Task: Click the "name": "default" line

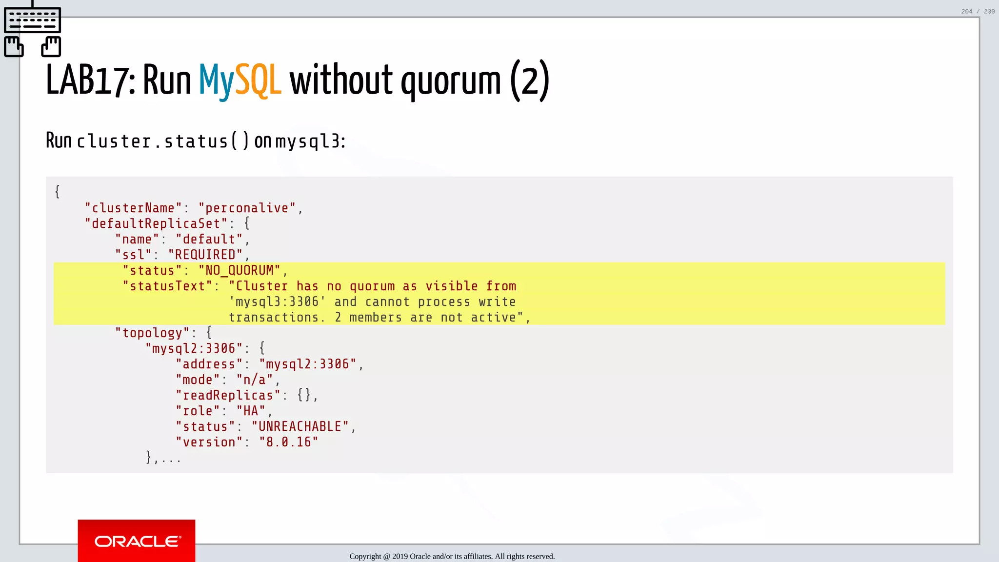Action: 182,239
